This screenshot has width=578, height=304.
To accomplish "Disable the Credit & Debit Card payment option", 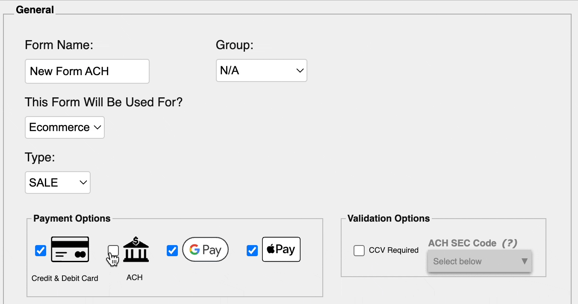I will [x=40, y=251].
